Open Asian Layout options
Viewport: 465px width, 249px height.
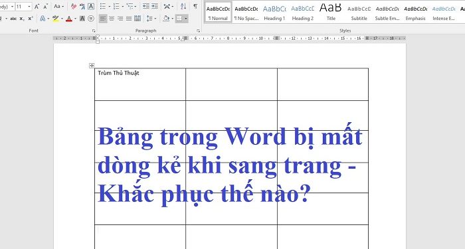point(167,6)
